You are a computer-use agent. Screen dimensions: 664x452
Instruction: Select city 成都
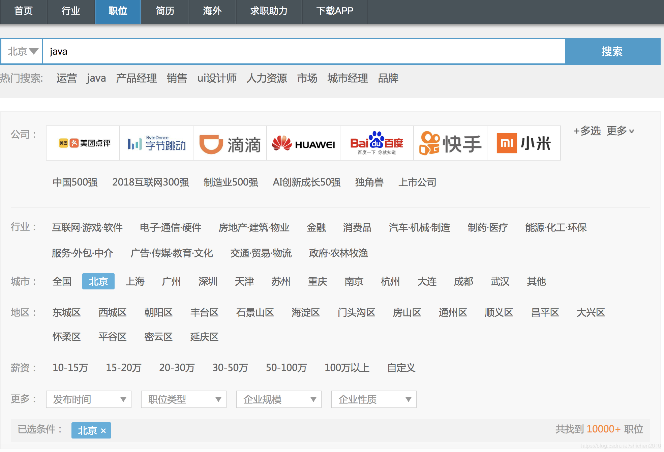coord(463,281)
